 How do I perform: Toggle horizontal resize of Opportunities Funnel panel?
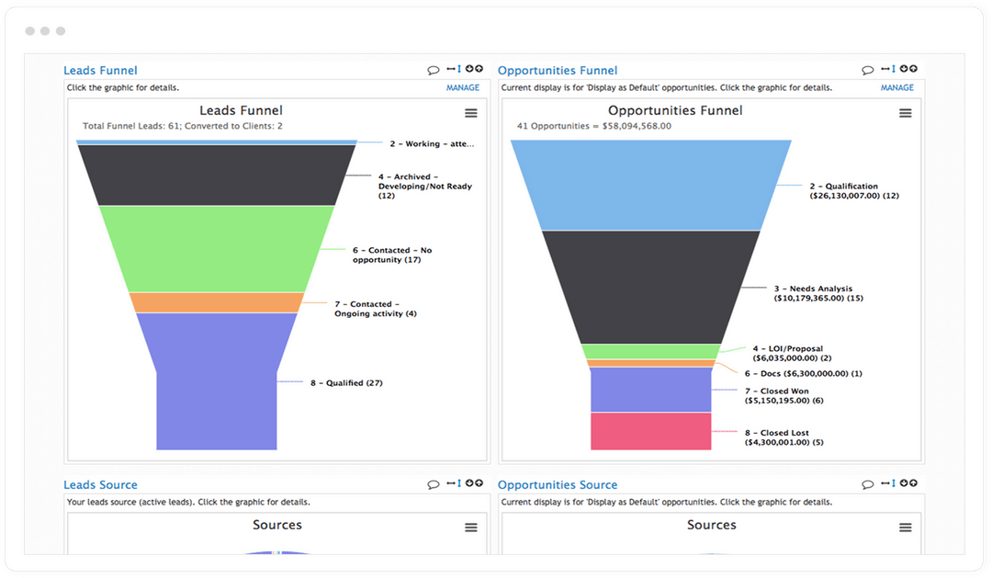pos(885,68)
